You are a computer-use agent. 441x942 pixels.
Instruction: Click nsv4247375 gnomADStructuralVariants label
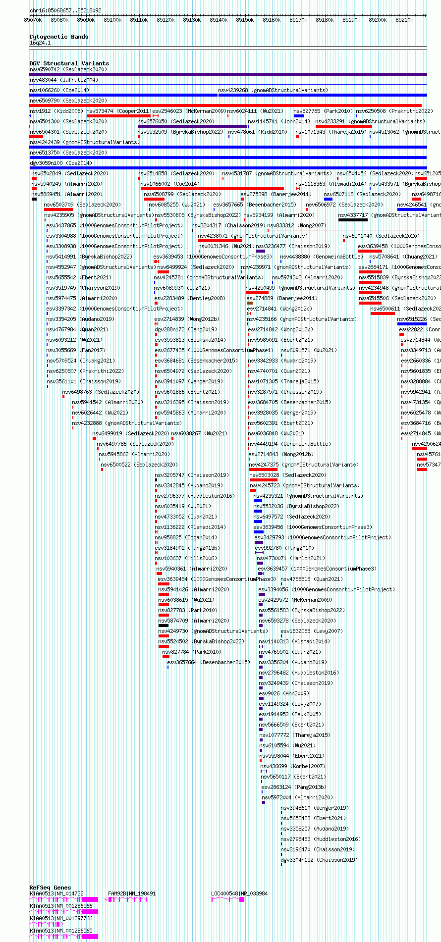tap(303, 465)
